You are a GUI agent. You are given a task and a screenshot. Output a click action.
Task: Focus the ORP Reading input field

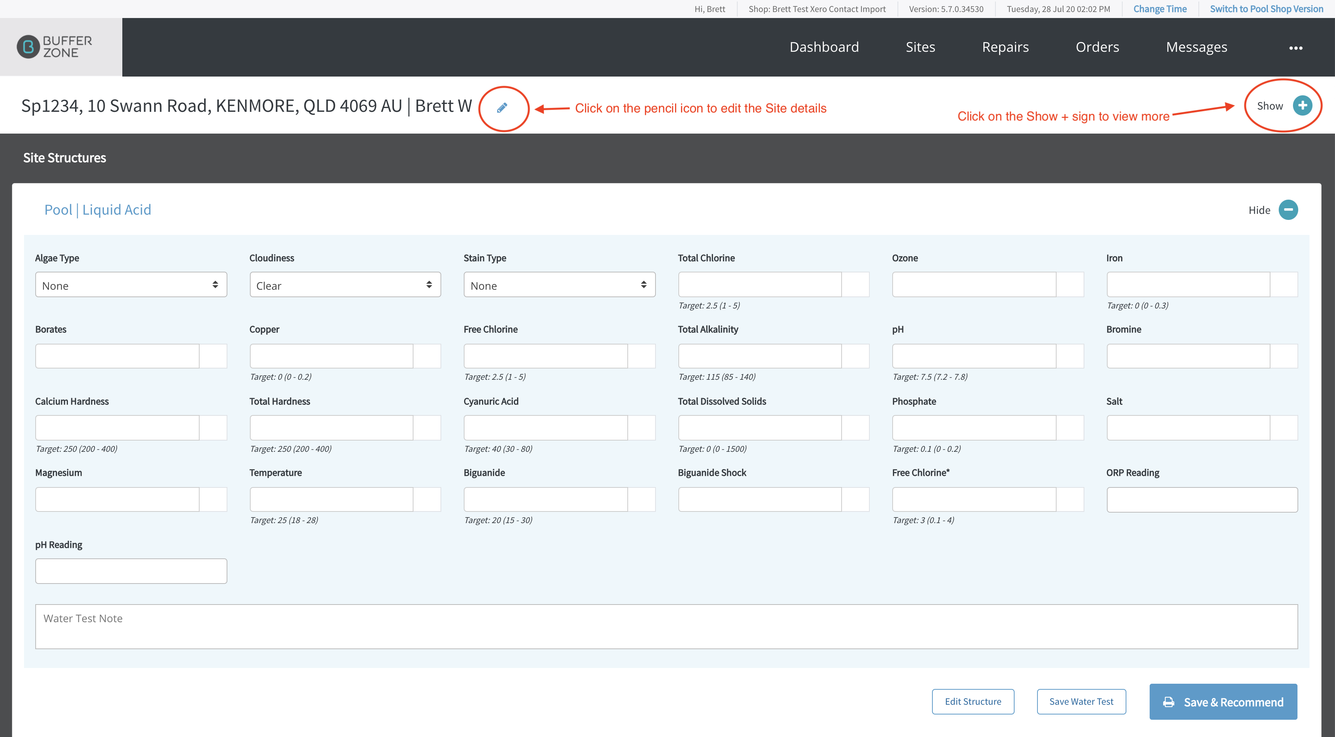pos(1202,499)
